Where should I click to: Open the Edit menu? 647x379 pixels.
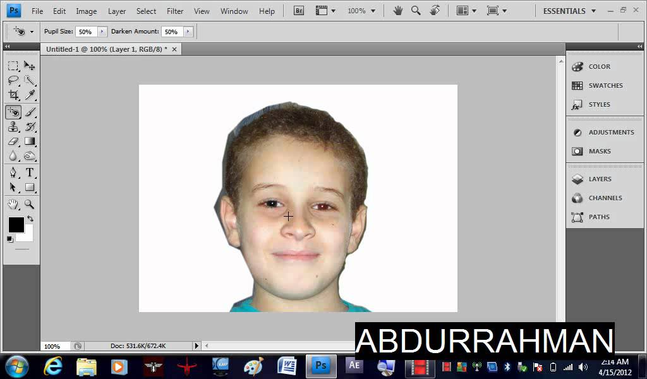(59, 11)
